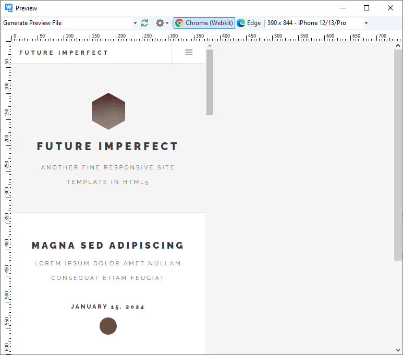Close the Preview window

[390, 8]
